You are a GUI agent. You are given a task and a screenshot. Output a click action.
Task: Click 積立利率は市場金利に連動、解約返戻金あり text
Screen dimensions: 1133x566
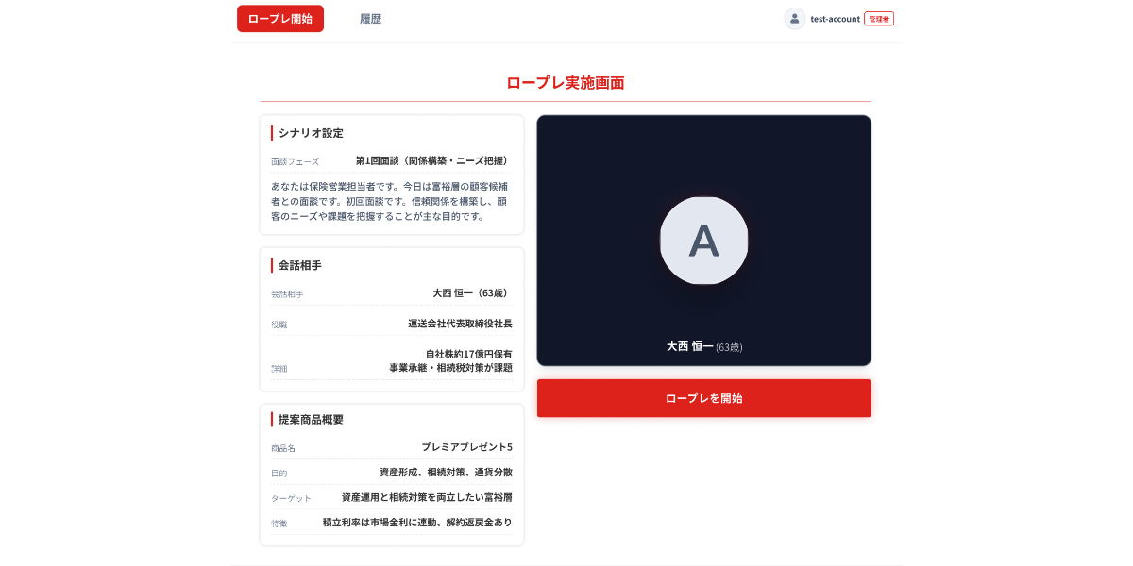[x=417, y=523]
